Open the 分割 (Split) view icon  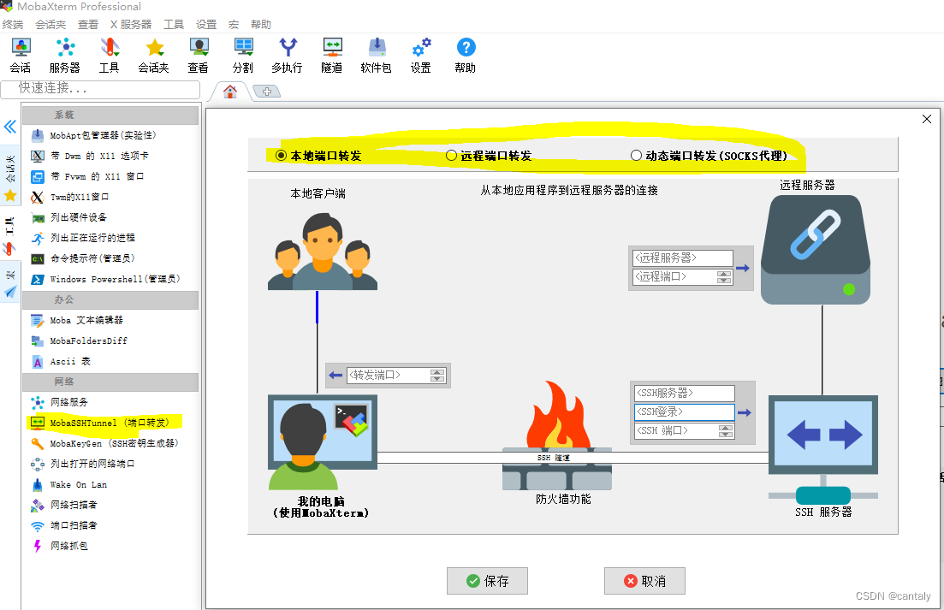tap(243, 55)
